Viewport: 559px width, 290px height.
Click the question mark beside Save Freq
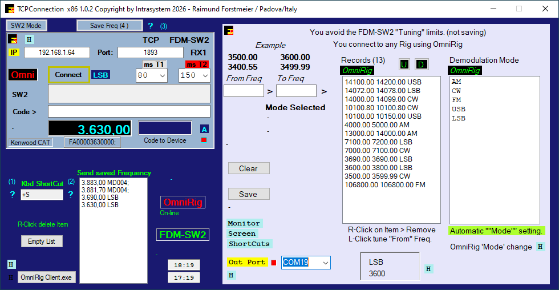coord(151,26)
